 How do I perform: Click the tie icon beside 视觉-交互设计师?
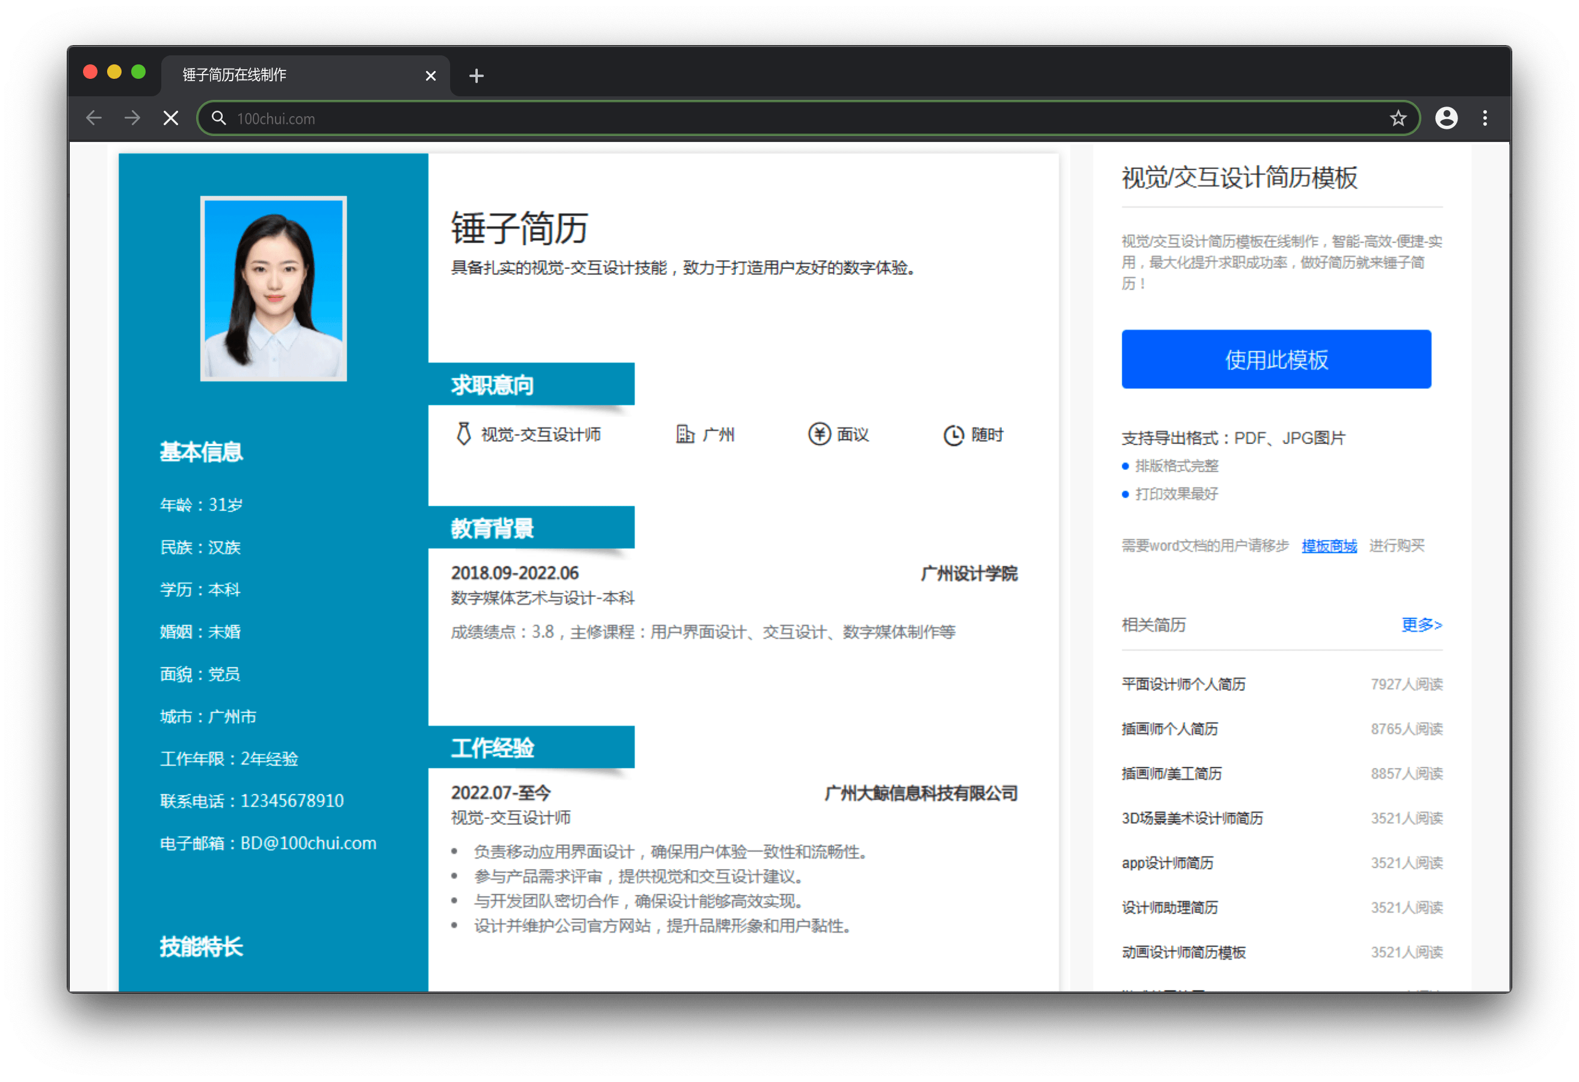(463, 434)
